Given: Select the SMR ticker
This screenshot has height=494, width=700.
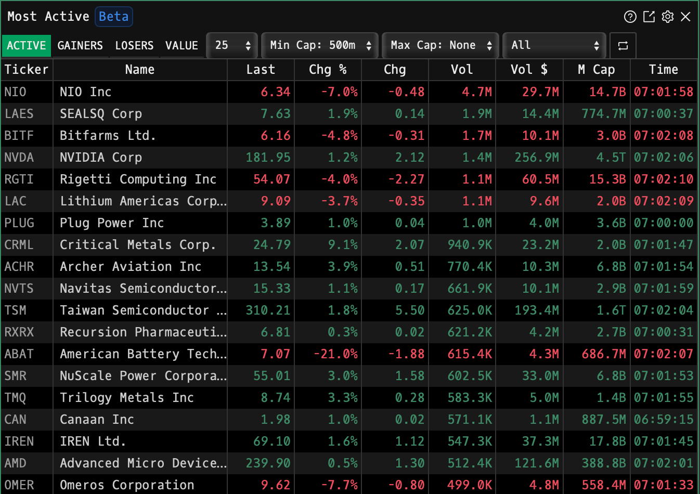Looking at the screenshot, I should click(x=16, y=376).
